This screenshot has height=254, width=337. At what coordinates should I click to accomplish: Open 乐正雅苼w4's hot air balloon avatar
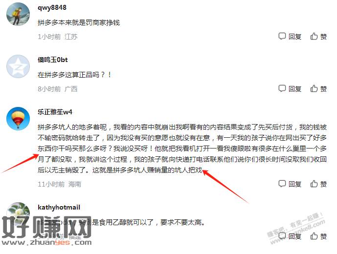click(x=18, y=119)
